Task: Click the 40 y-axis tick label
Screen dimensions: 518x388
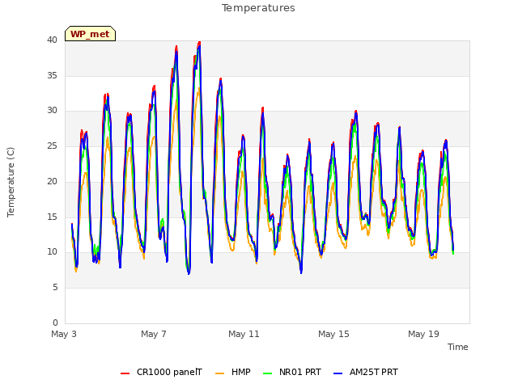Action: pyautogui.click(x=52, y=40)
